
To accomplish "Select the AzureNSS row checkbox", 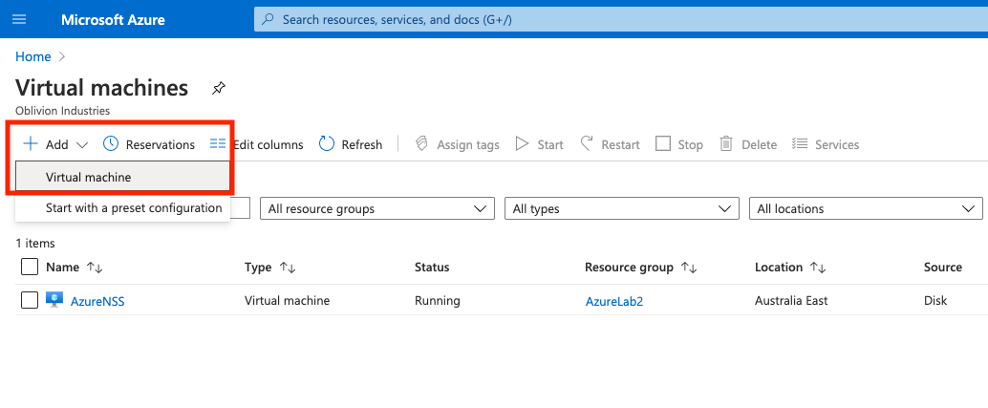I will tap(30, 300).
